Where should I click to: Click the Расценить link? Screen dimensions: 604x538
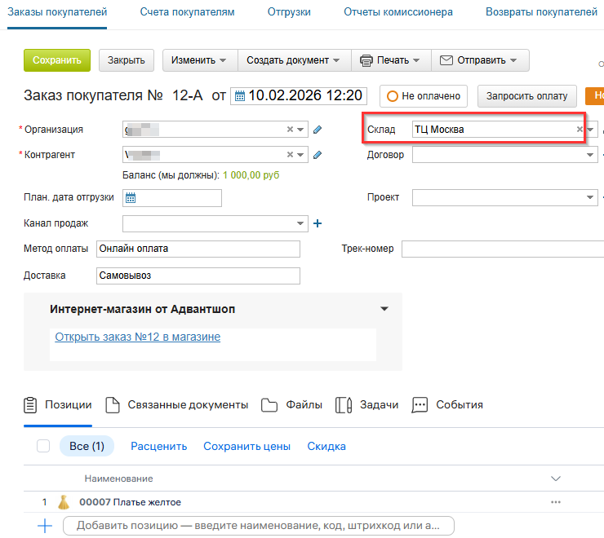(158, 446)
